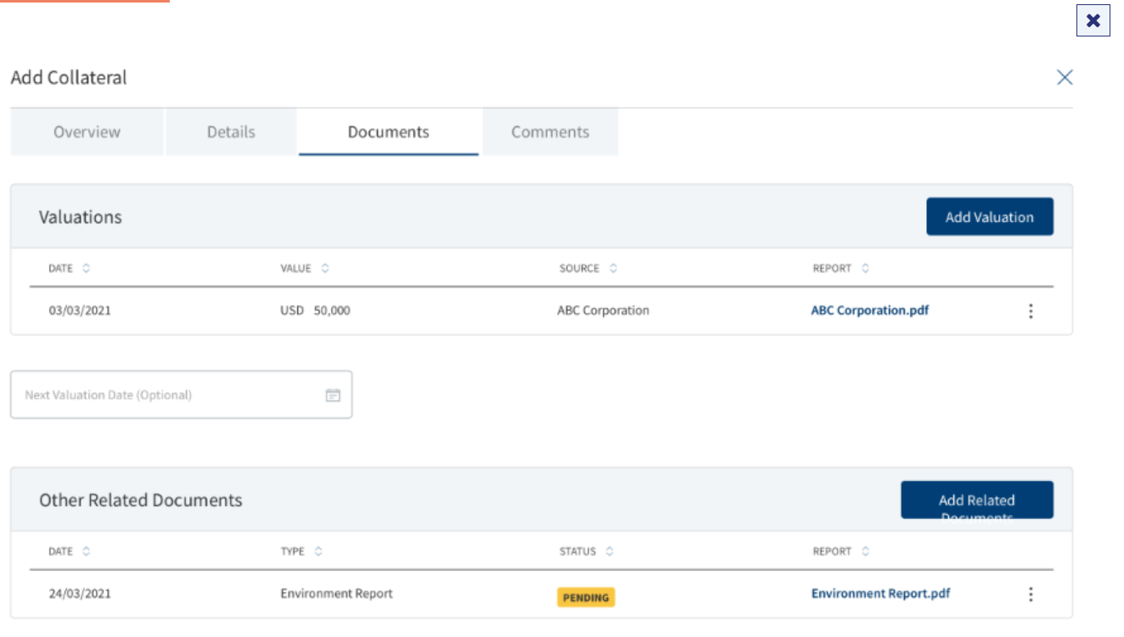This screenshot has height=637, width=1124.
Task: Click the Add Valuation button
Action: coord(990,217)
